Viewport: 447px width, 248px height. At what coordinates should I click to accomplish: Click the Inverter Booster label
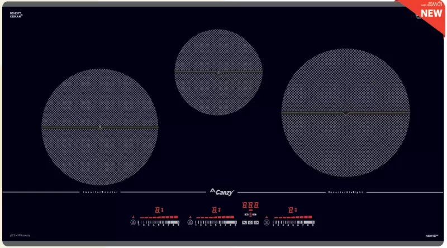tap(101, 192)
